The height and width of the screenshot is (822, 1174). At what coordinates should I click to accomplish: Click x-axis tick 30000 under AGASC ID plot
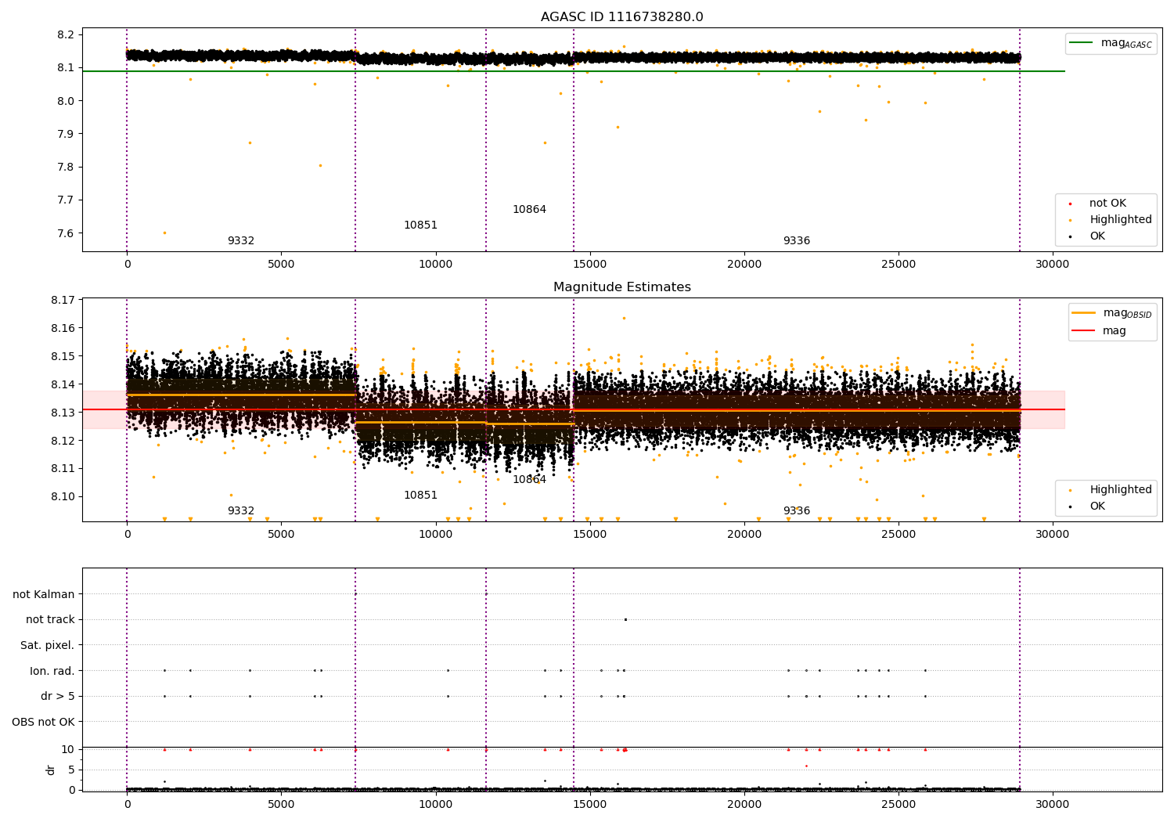1053,265
